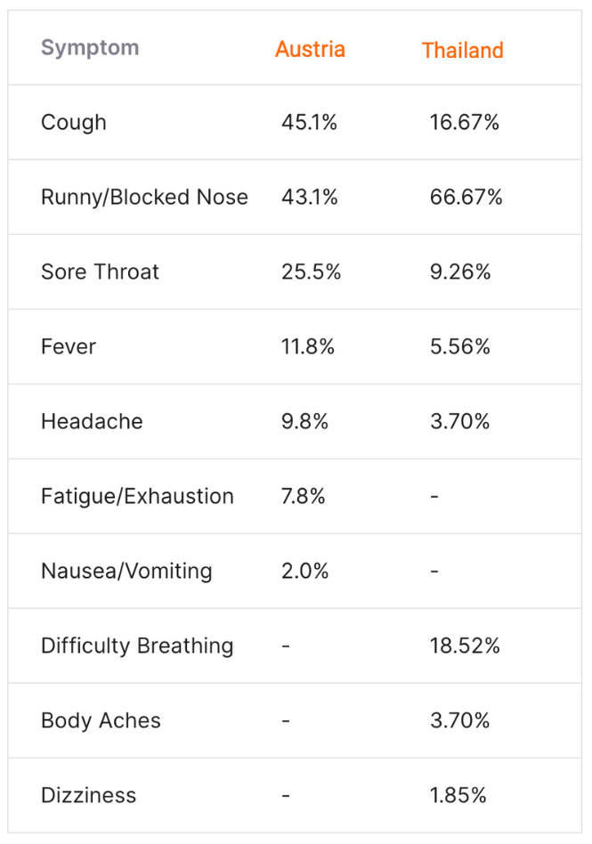Image resolution: width=592 pixels, height=844 pixels.
Task: Click the Nausea/Vomiting row label
Action: 126,572
